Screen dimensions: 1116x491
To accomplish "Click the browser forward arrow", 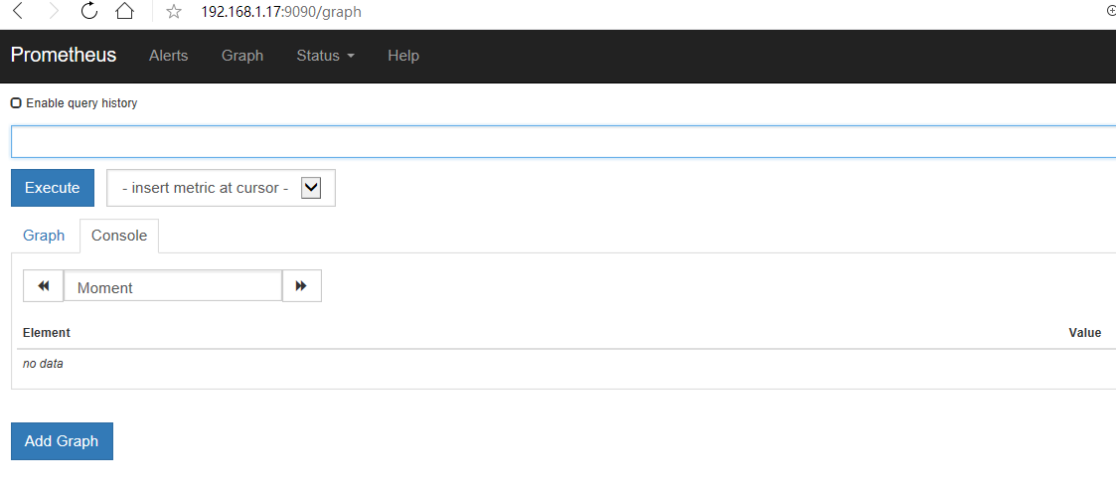I will pyautogui.click(x=54, y=11).
